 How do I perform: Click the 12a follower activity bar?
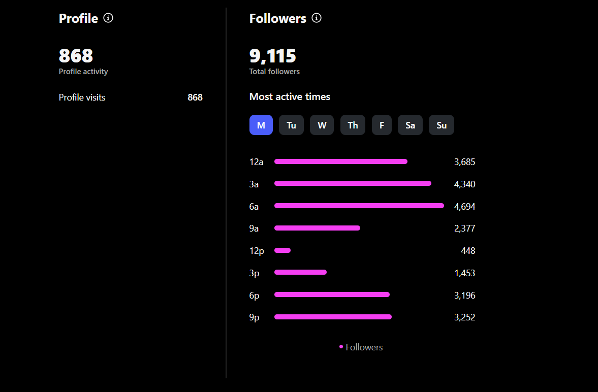pyautogui.click(x=340, y=161)
